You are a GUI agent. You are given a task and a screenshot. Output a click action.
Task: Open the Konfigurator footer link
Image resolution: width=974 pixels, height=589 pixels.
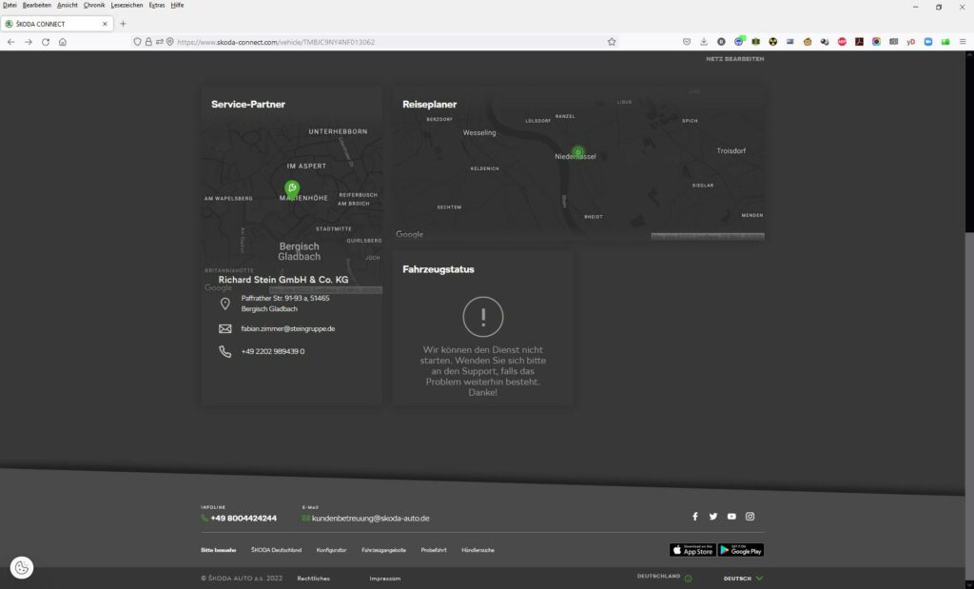click(331, 550)
